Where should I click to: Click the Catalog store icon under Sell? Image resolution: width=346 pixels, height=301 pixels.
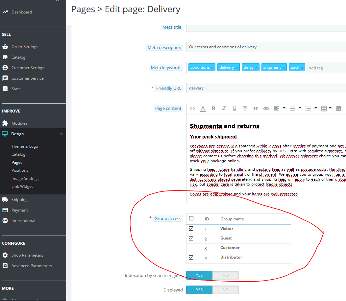[x=5, y=57]
